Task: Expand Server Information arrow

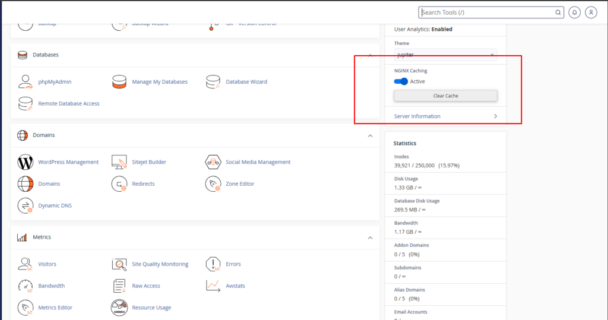Action: (496, 116)
